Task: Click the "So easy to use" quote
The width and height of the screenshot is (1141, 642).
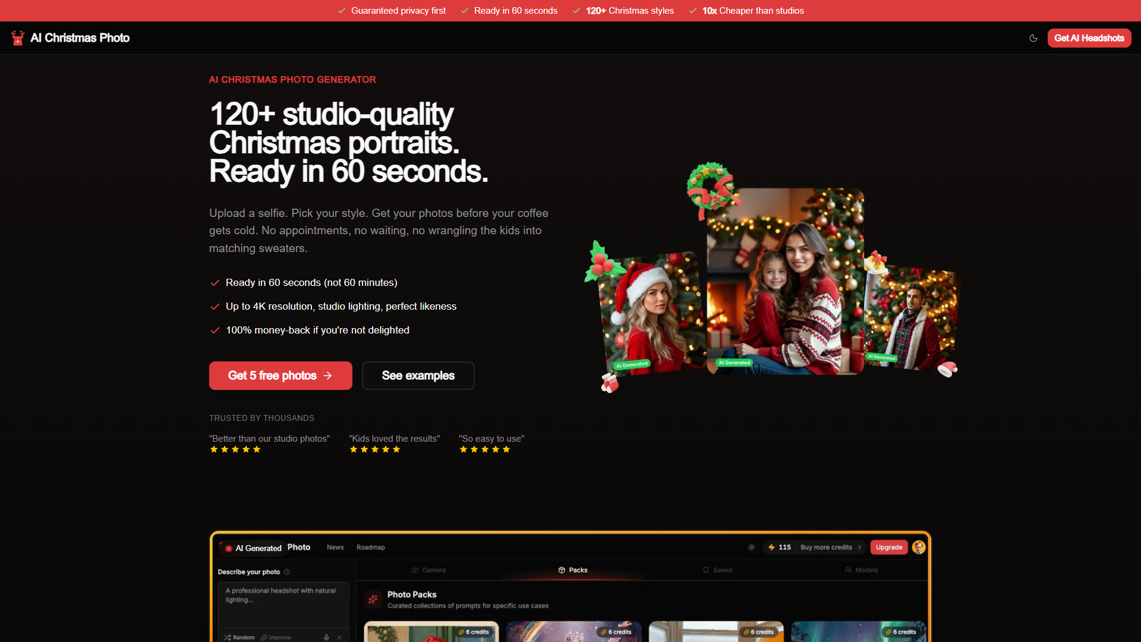Action: [491, 439]
